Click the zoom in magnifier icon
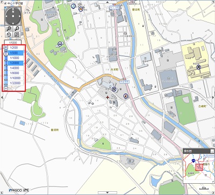 (x=9, y=28)
